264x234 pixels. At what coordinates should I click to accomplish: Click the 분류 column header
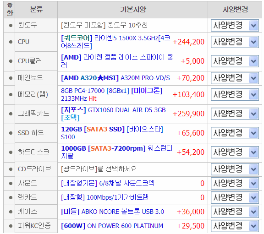click(36, 10)
